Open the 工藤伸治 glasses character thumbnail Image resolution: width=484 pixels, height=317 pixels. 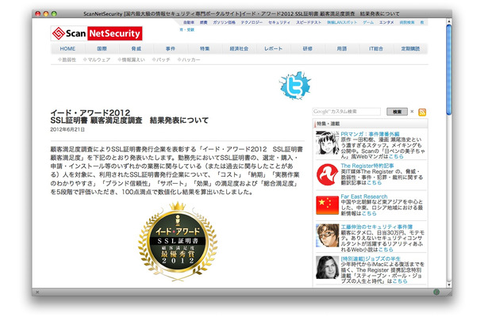tap(327, 235)
